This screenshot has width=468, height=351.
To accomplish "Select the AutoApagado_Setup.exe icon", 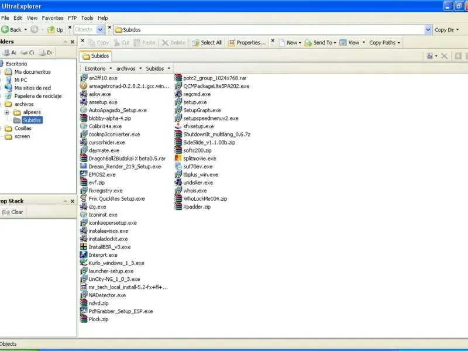I will coord(84,110).
